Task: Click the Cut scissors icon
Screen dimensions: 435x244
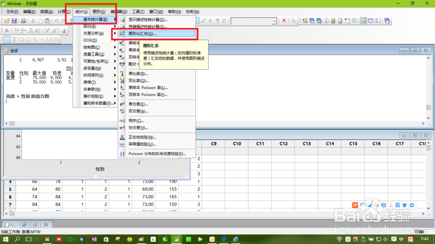Action: click(33, 21)
